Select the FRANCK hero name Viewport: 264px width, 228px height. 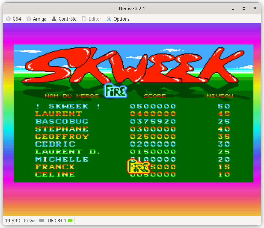tap(55, 167)
